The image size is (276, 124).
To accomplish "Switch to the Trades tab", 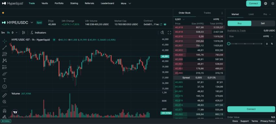I will 207,13.
